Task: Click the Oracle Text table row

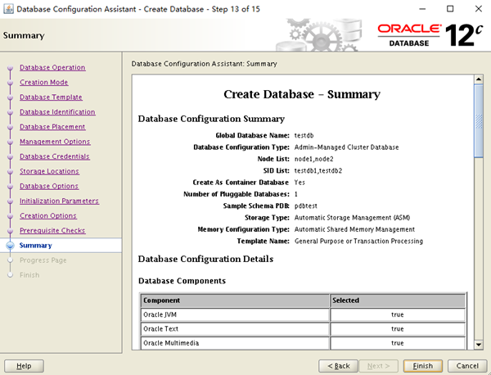Action: click(303, 329)
